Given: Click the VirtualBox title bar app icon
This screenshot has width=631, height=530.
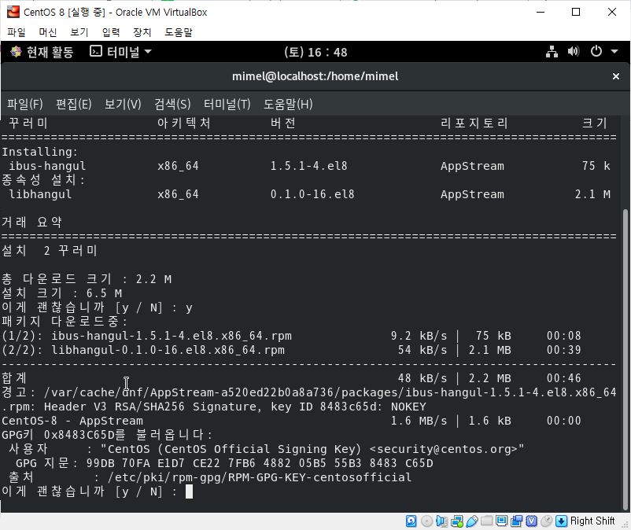Looking at the screenshot, I should 13,12.
